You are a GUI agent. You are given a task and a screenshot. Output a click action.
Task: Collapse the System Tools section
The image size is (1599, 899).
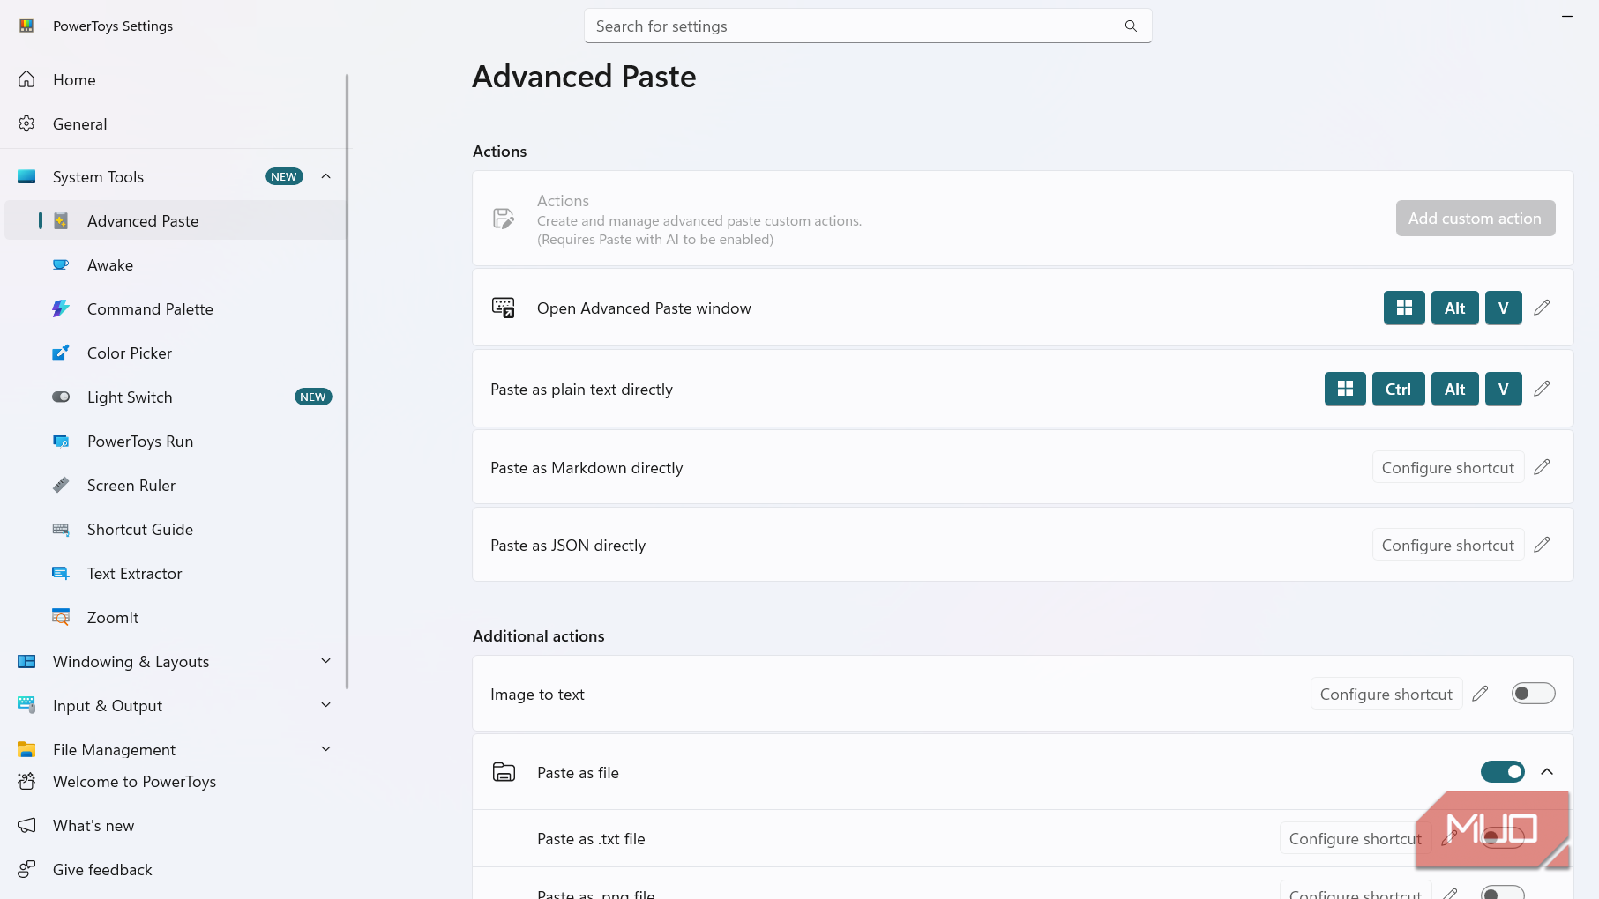[x=325, y=176]
